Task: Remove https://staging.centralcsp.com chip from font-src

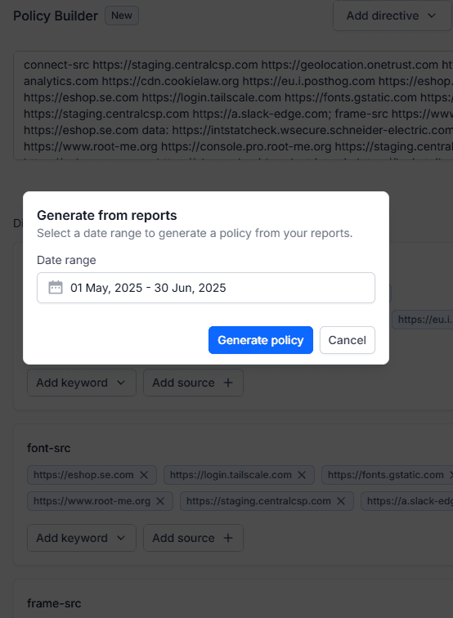Action: point(342,501)
